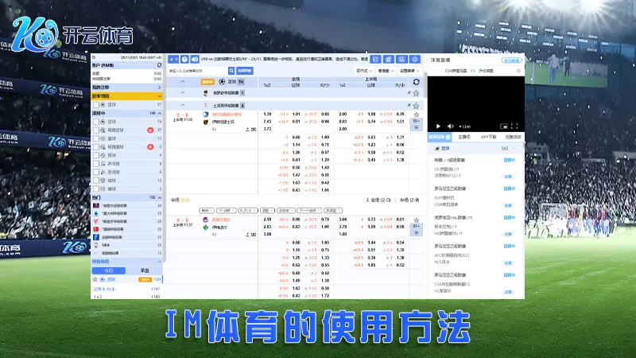The height and width of the screenshot is (358, 636).
Task: Star the second league row (numbered 2)
Action: click(416, 106)
